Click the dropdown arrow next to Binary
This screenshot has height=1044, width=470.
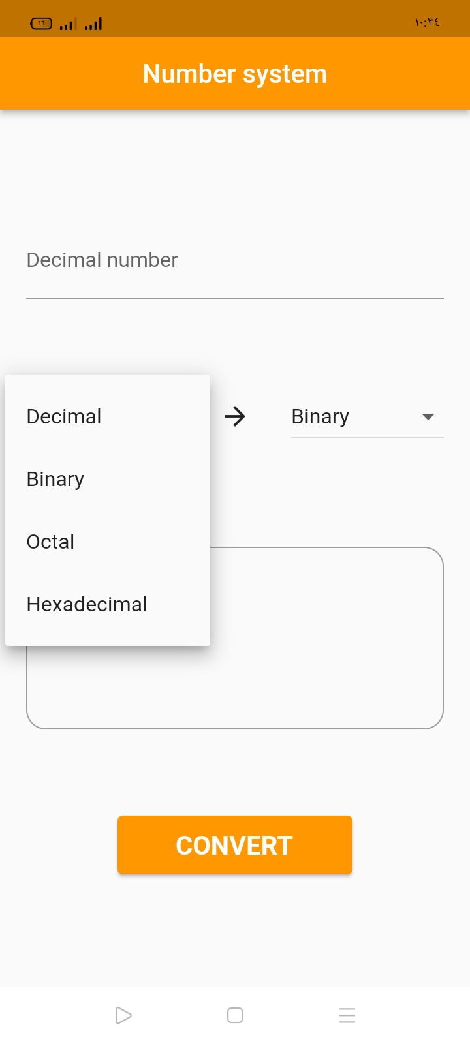coord(428,416)
